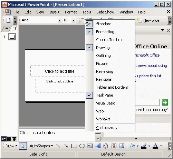Open the Format menu
173x159 pixels.
tap(71, 12)
